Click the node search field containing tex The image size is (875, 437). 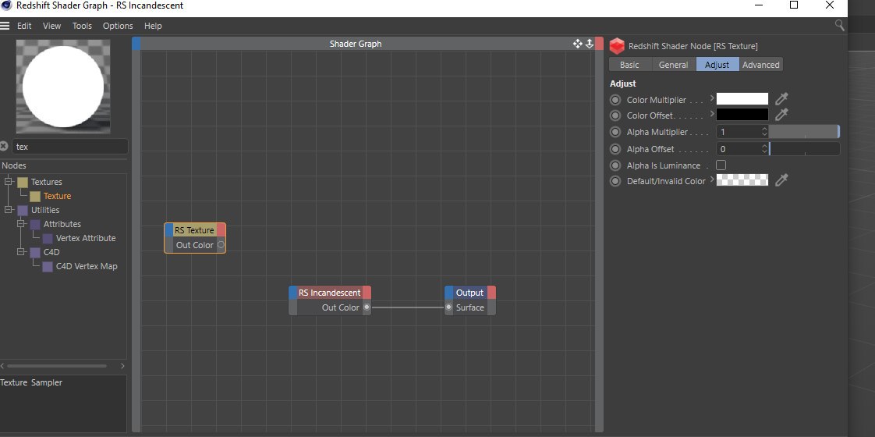click(x=69, y=147)
